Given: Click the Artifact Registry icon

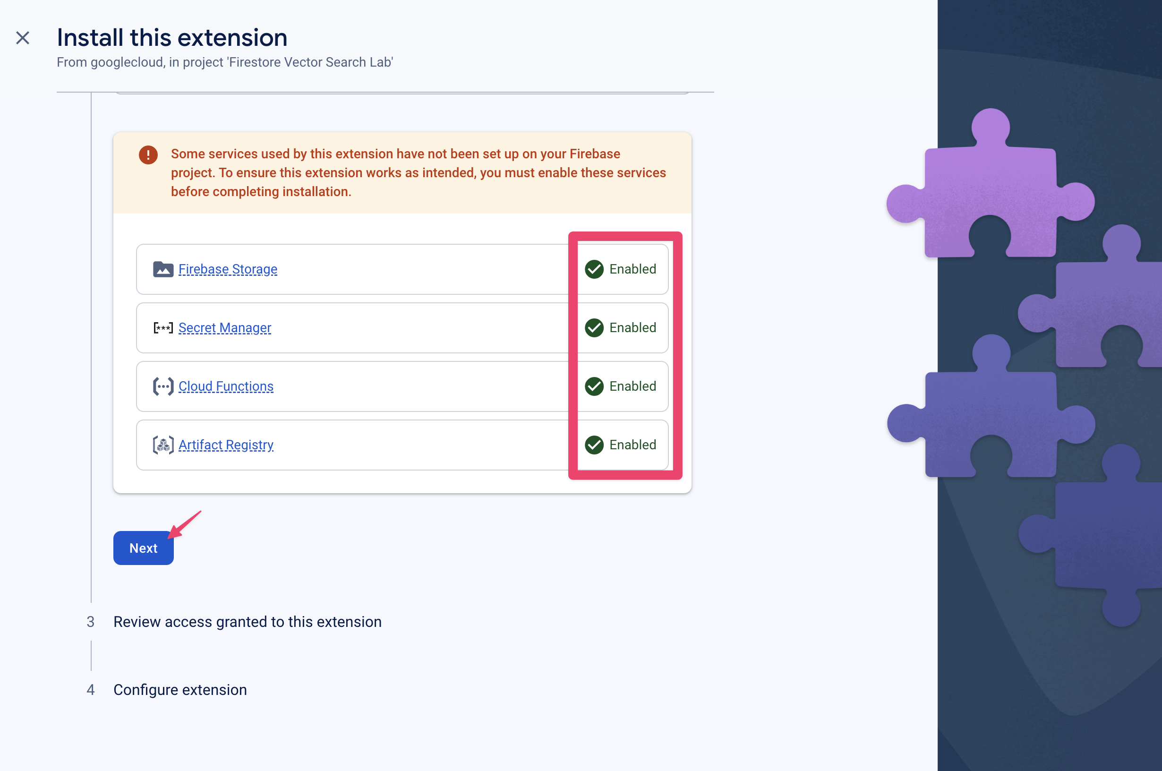Looking at the screenshot, I should tap(162, 445).
